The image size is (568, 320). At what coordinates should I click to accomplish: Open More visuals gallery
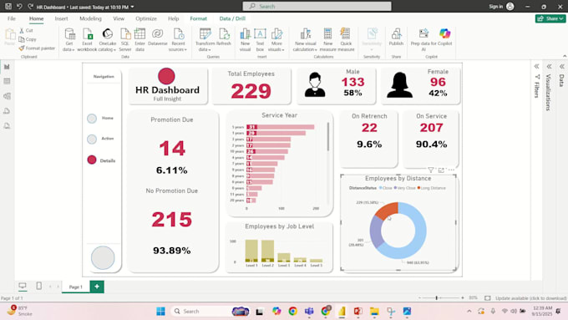[276, 40]
